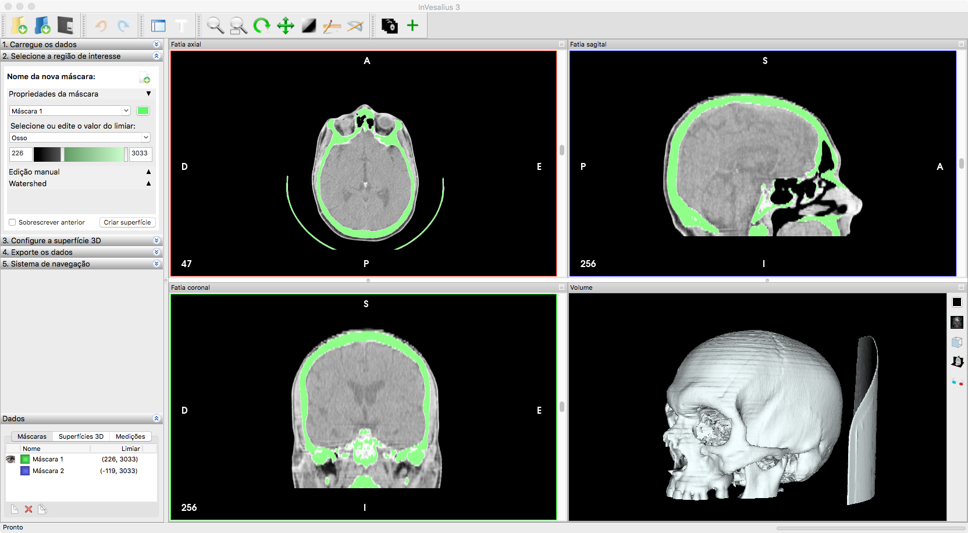968x533 pixels.
Task: Click the green plus cross icon
Action: 412,26
